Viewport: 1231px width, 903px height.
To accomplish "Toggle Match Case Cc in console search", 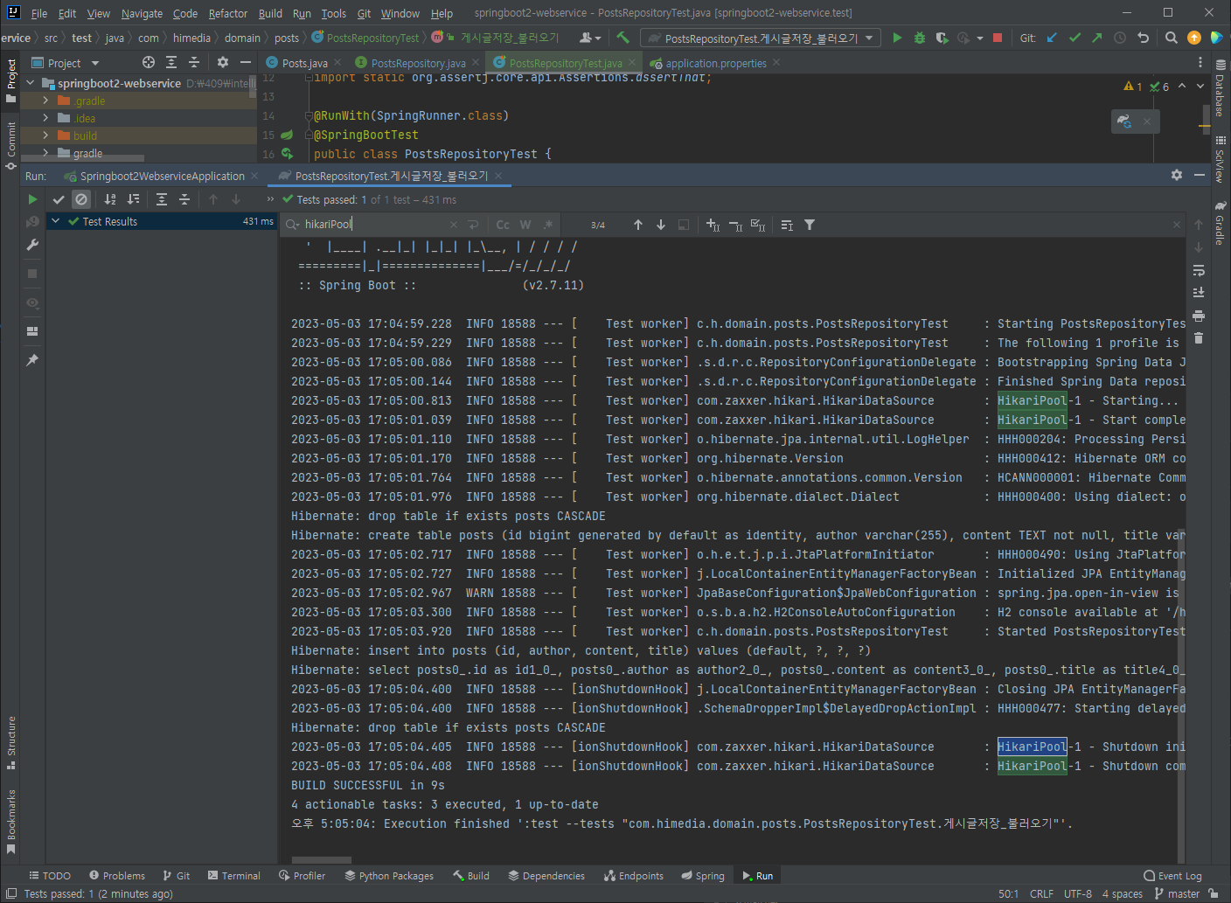I will pyautogui.click(x=503, y=225).
